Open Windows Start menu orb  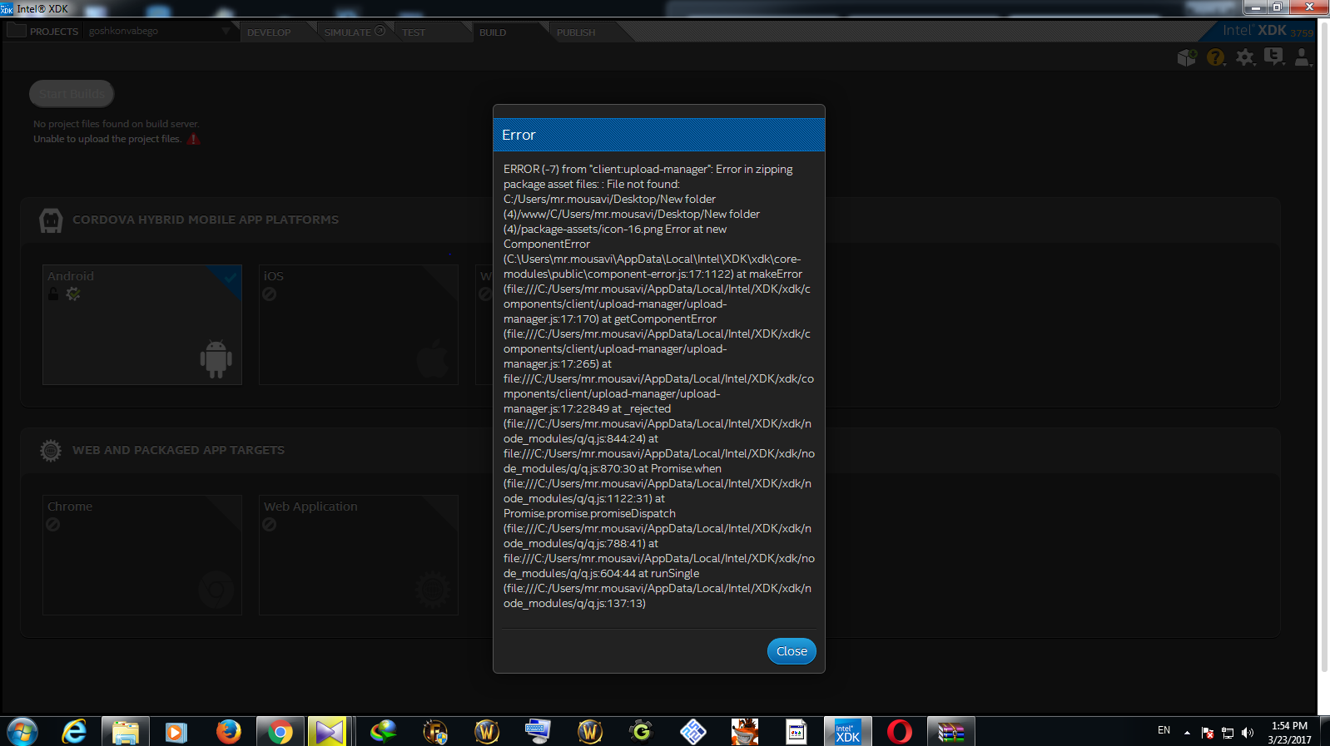coord(22,732)
